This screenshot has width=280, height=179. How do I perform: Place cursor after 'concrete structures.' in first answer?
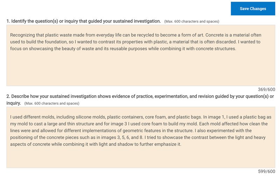click(x=236, y=49)
